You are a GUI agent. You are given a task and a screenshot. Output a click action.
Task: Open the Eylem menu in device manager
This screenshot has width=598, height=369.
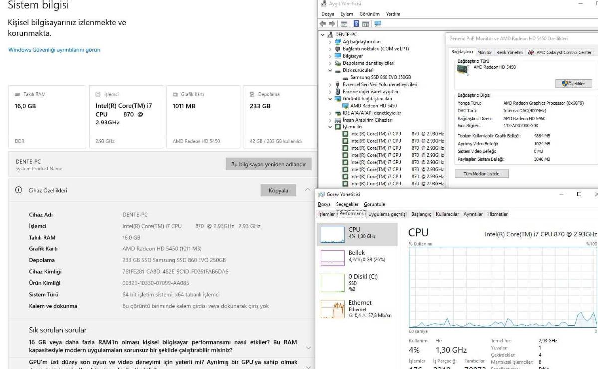pyautogui.click(x=346, y=14)
